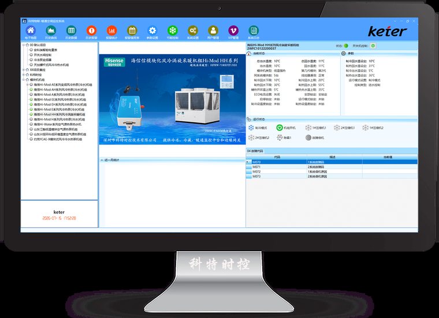
Task: Click the green power on/off control button
Action: point(373,46)
